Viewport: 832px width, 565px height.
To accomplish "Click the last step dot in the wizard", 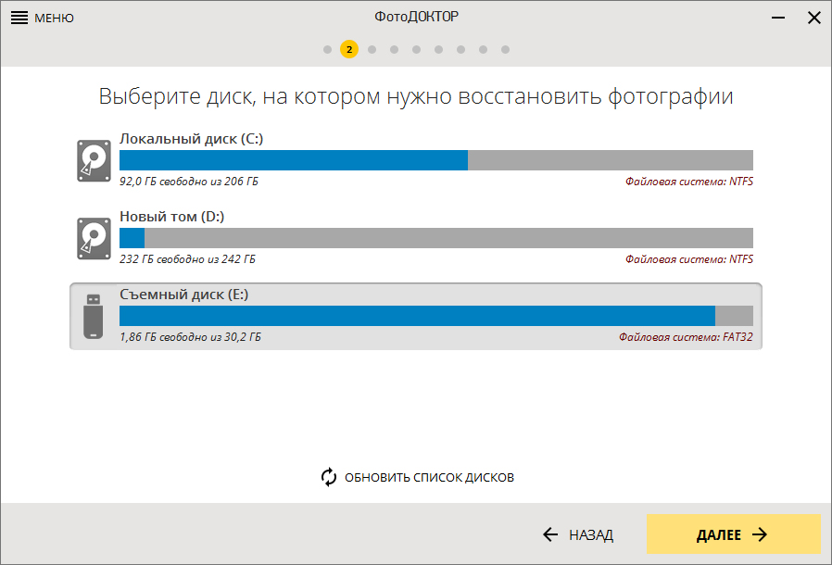I will (x=505, y=49).
